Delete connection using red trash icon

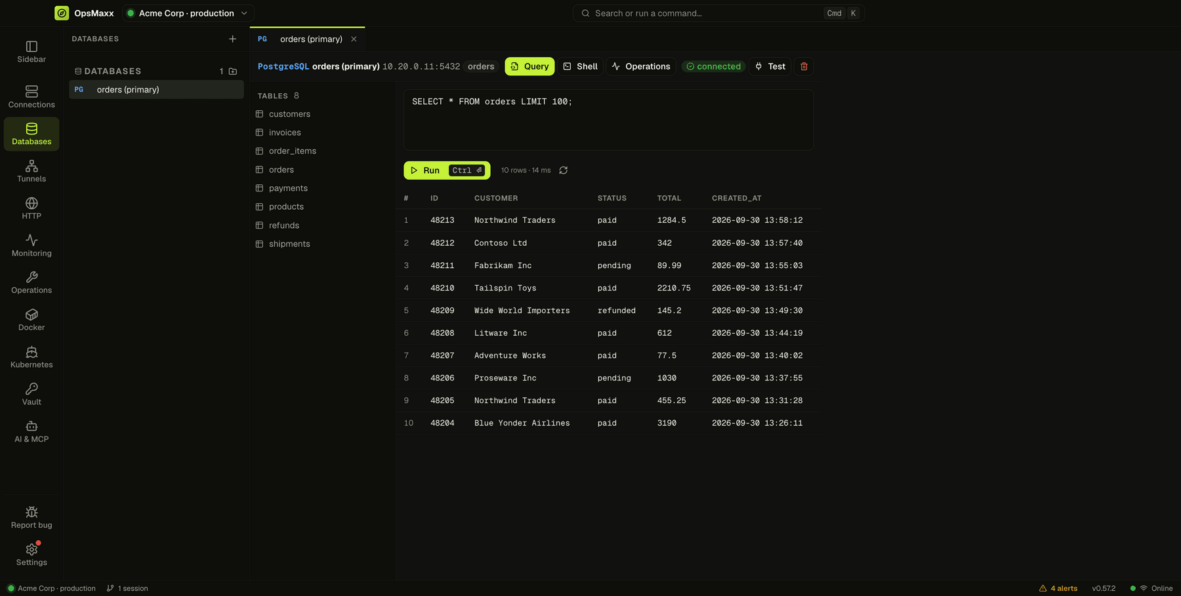click(x=804, y=66)
